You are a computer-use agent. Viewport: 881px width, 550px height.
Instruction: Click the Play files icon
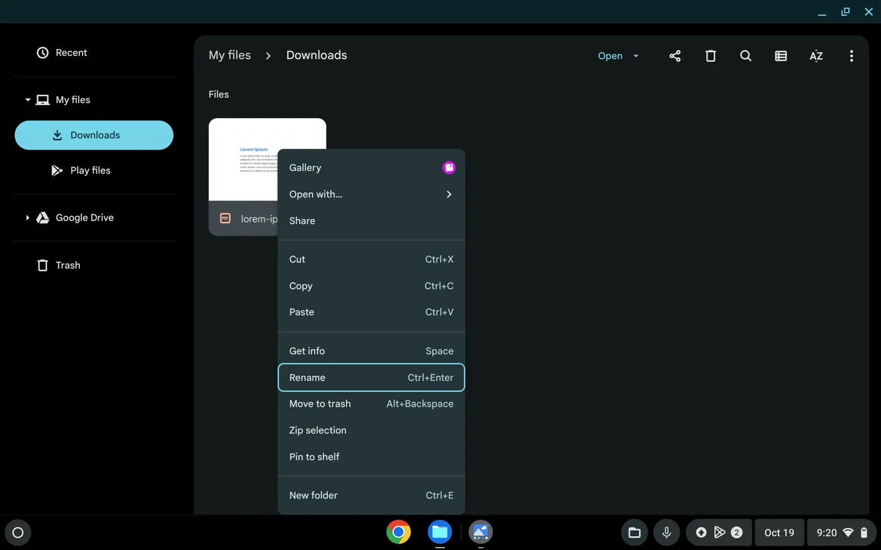click(x=57, y=170)
